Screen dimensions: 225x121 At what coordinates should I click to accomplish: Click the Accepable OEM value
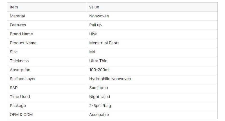[99, 115]
